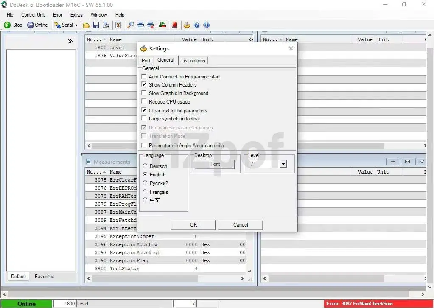This screenshot has width=434, height=308.
Task: Click the green arrow transfer icon
Action: (x=162, y=25)
